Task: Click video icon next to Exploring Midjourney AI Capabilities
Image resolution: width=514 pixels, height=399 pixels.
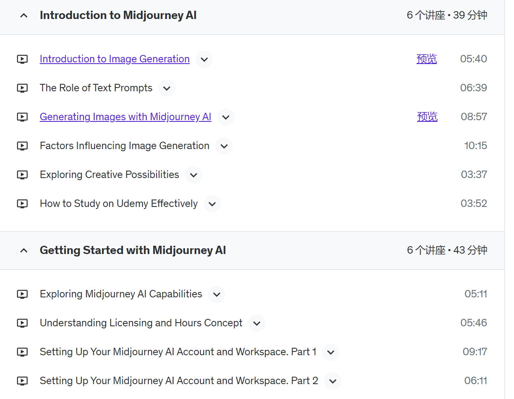Action: (22, 294)
